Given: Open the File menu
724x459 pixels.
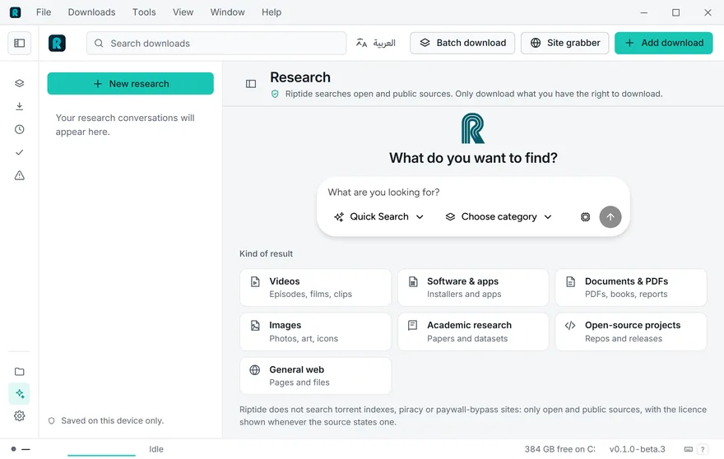Looking at the screenshot, I should pyautogui.click(x=44, y=12).
